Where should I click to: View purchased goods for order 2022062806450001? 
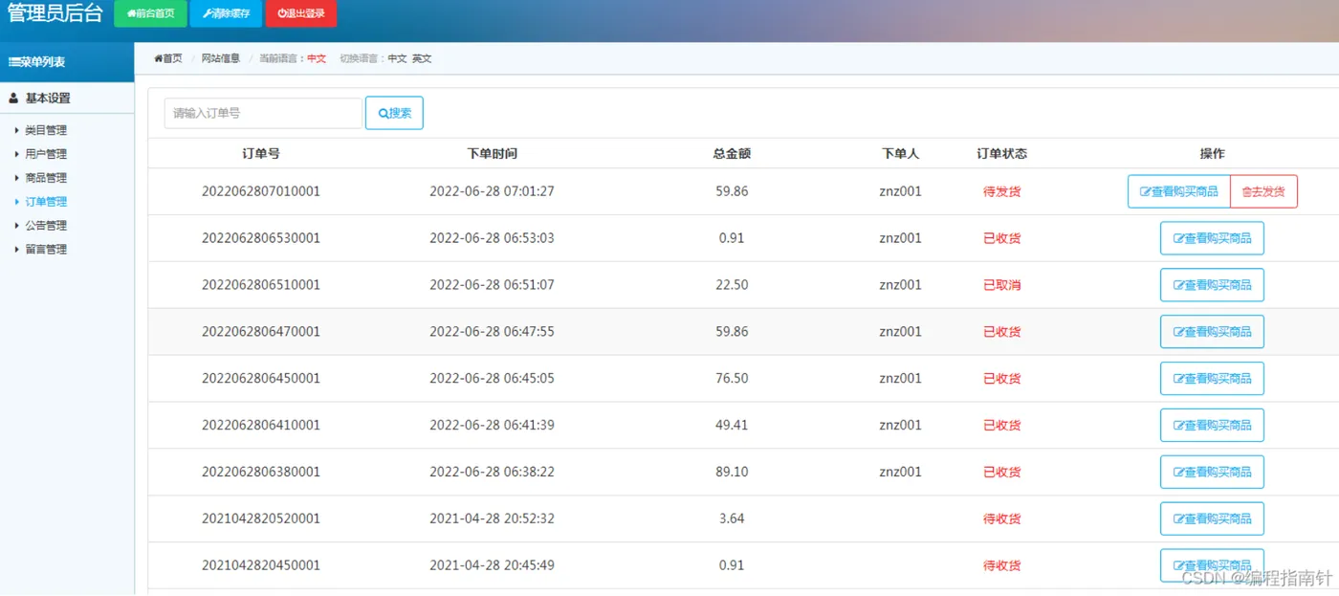pos(1212,379)
